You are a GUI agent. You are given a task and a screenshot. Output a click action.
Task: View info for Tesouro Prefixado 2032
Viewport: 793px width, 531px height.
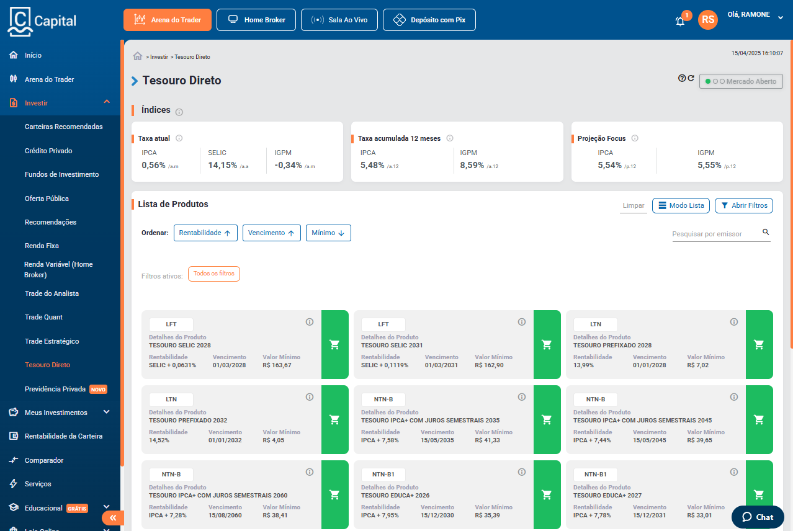310,397
